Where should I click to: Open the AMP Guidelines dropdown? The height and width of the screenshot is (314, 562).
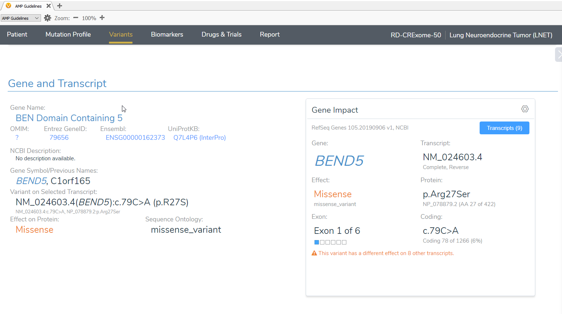tap(21, 18)
